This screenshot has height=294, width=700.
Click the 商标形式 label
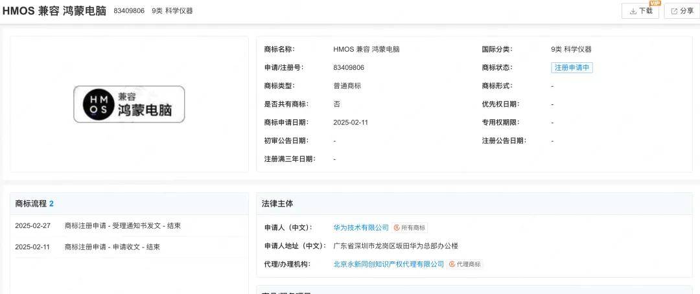click(497, 86)
